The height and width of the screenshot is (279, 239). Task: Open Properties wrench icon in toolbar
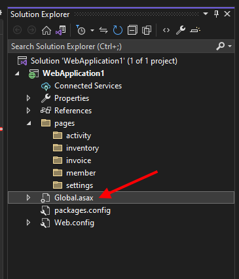(181, 30)
